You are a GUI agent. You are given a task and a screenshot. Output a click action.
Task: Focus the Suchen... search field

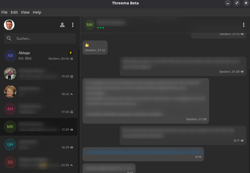(x=40, y=38)
